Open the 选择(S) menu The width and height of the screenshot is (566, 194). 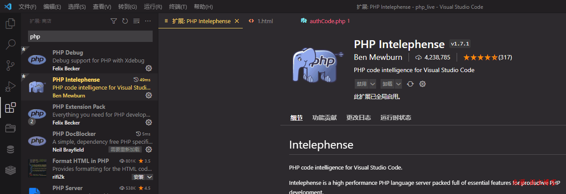77,7
